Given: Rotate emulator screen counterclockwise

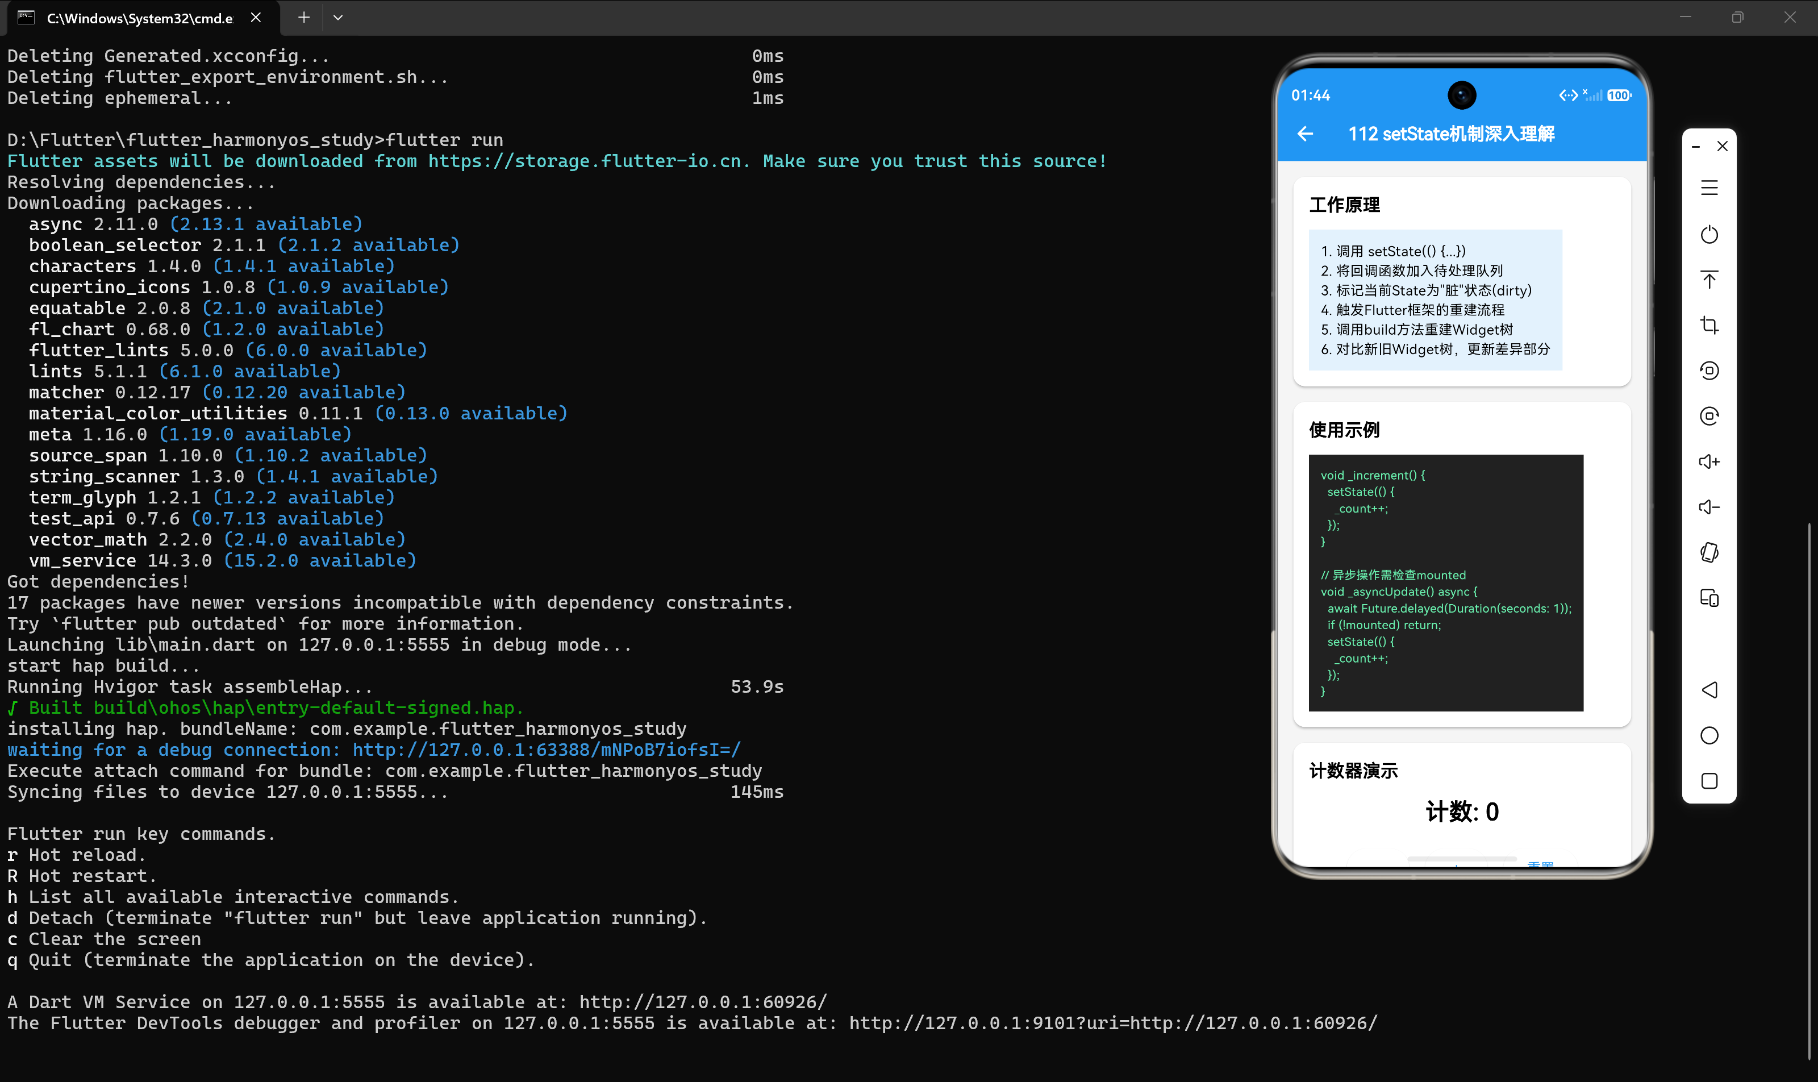Looking at the screenshot, I should (x=1709, y=371).
